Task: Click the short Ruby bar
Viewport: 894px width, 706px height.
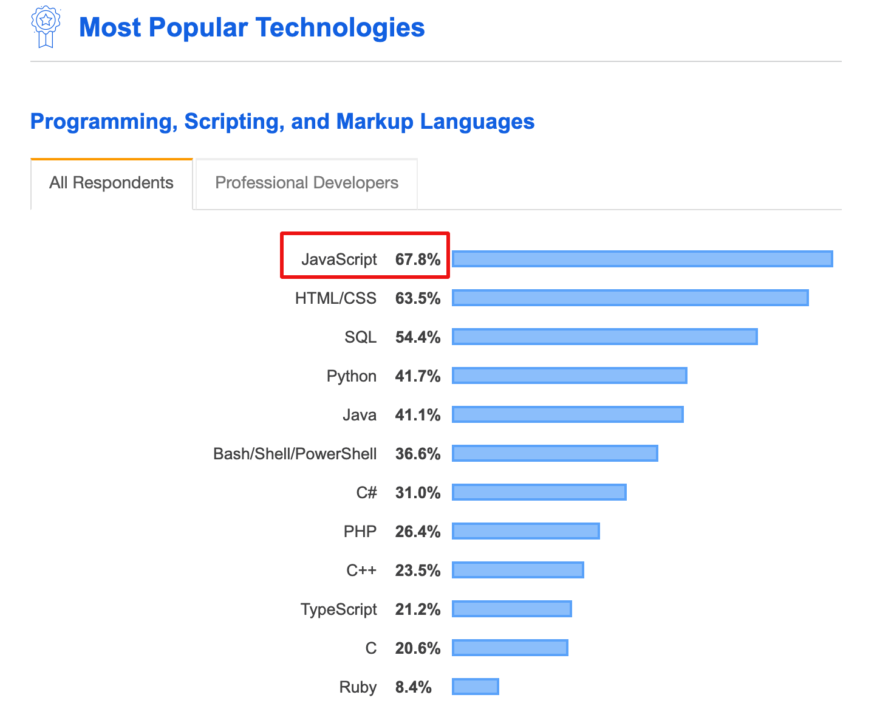Action: click(x=475, y=687)
